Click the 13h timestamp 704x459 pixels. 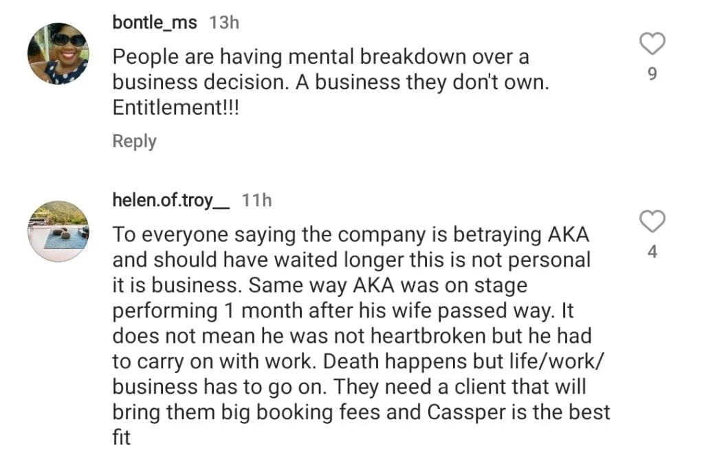pyautogui.click(x=224, y=23)
